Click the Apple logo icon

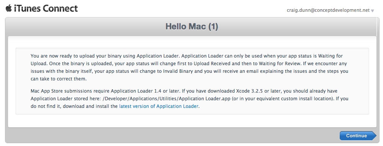(9, 8)
